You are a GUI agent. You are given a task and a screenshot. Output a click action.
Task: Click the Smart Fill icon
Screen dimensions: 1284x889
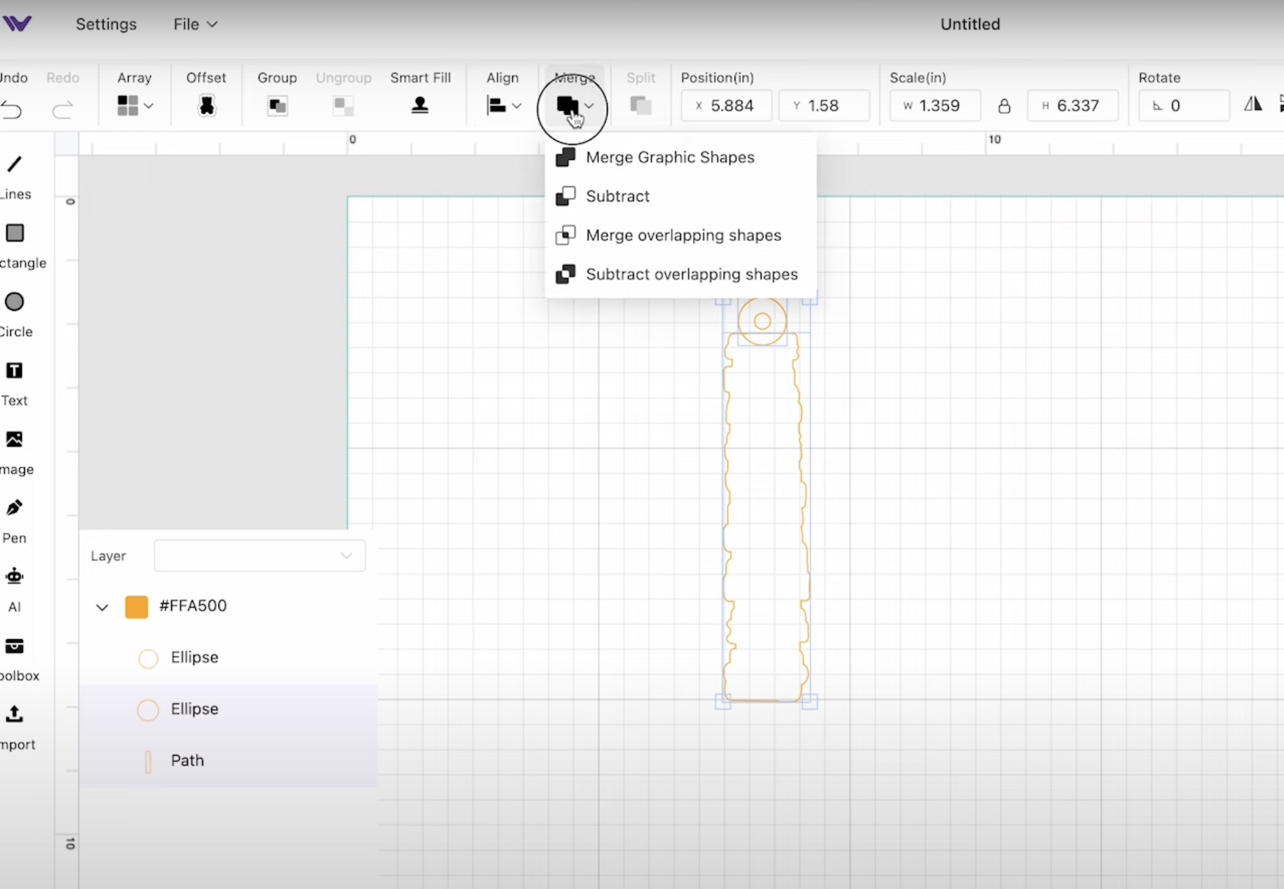[420, 105]
